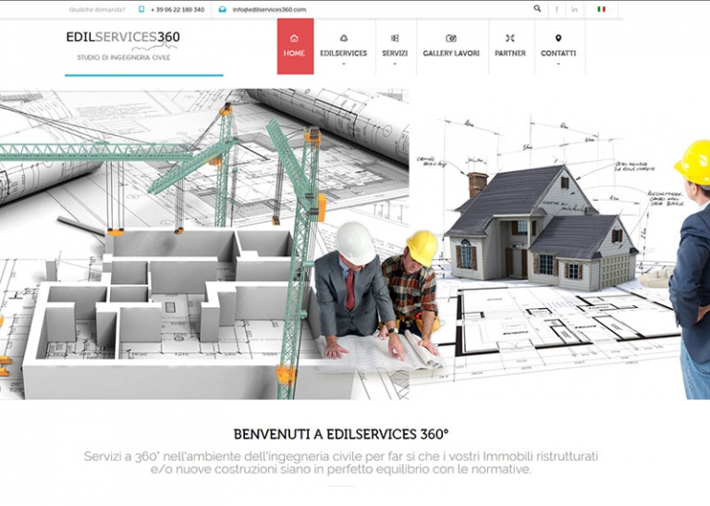Image resolution: width=710 pixels, height=506 pixels.
Task: Click the STUDIO DI INGEGNERIA CIVILE tagline
Action: coord(124,57)
